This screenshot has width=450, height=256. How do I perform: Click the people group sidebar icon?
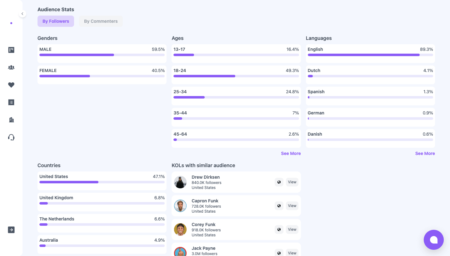pyautogui.click(x=11, y=67)
